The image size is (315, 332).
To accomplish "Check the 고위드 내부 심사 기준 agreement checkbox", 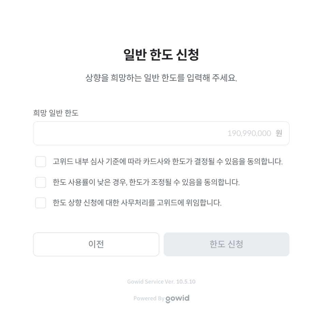I will (41, 162).
